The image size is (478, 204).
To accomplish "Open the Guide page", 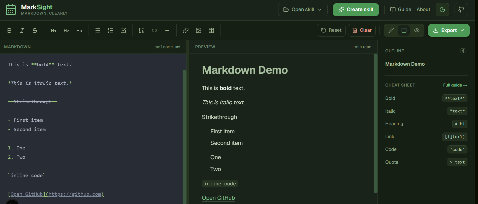I will (x=401, y=10).
